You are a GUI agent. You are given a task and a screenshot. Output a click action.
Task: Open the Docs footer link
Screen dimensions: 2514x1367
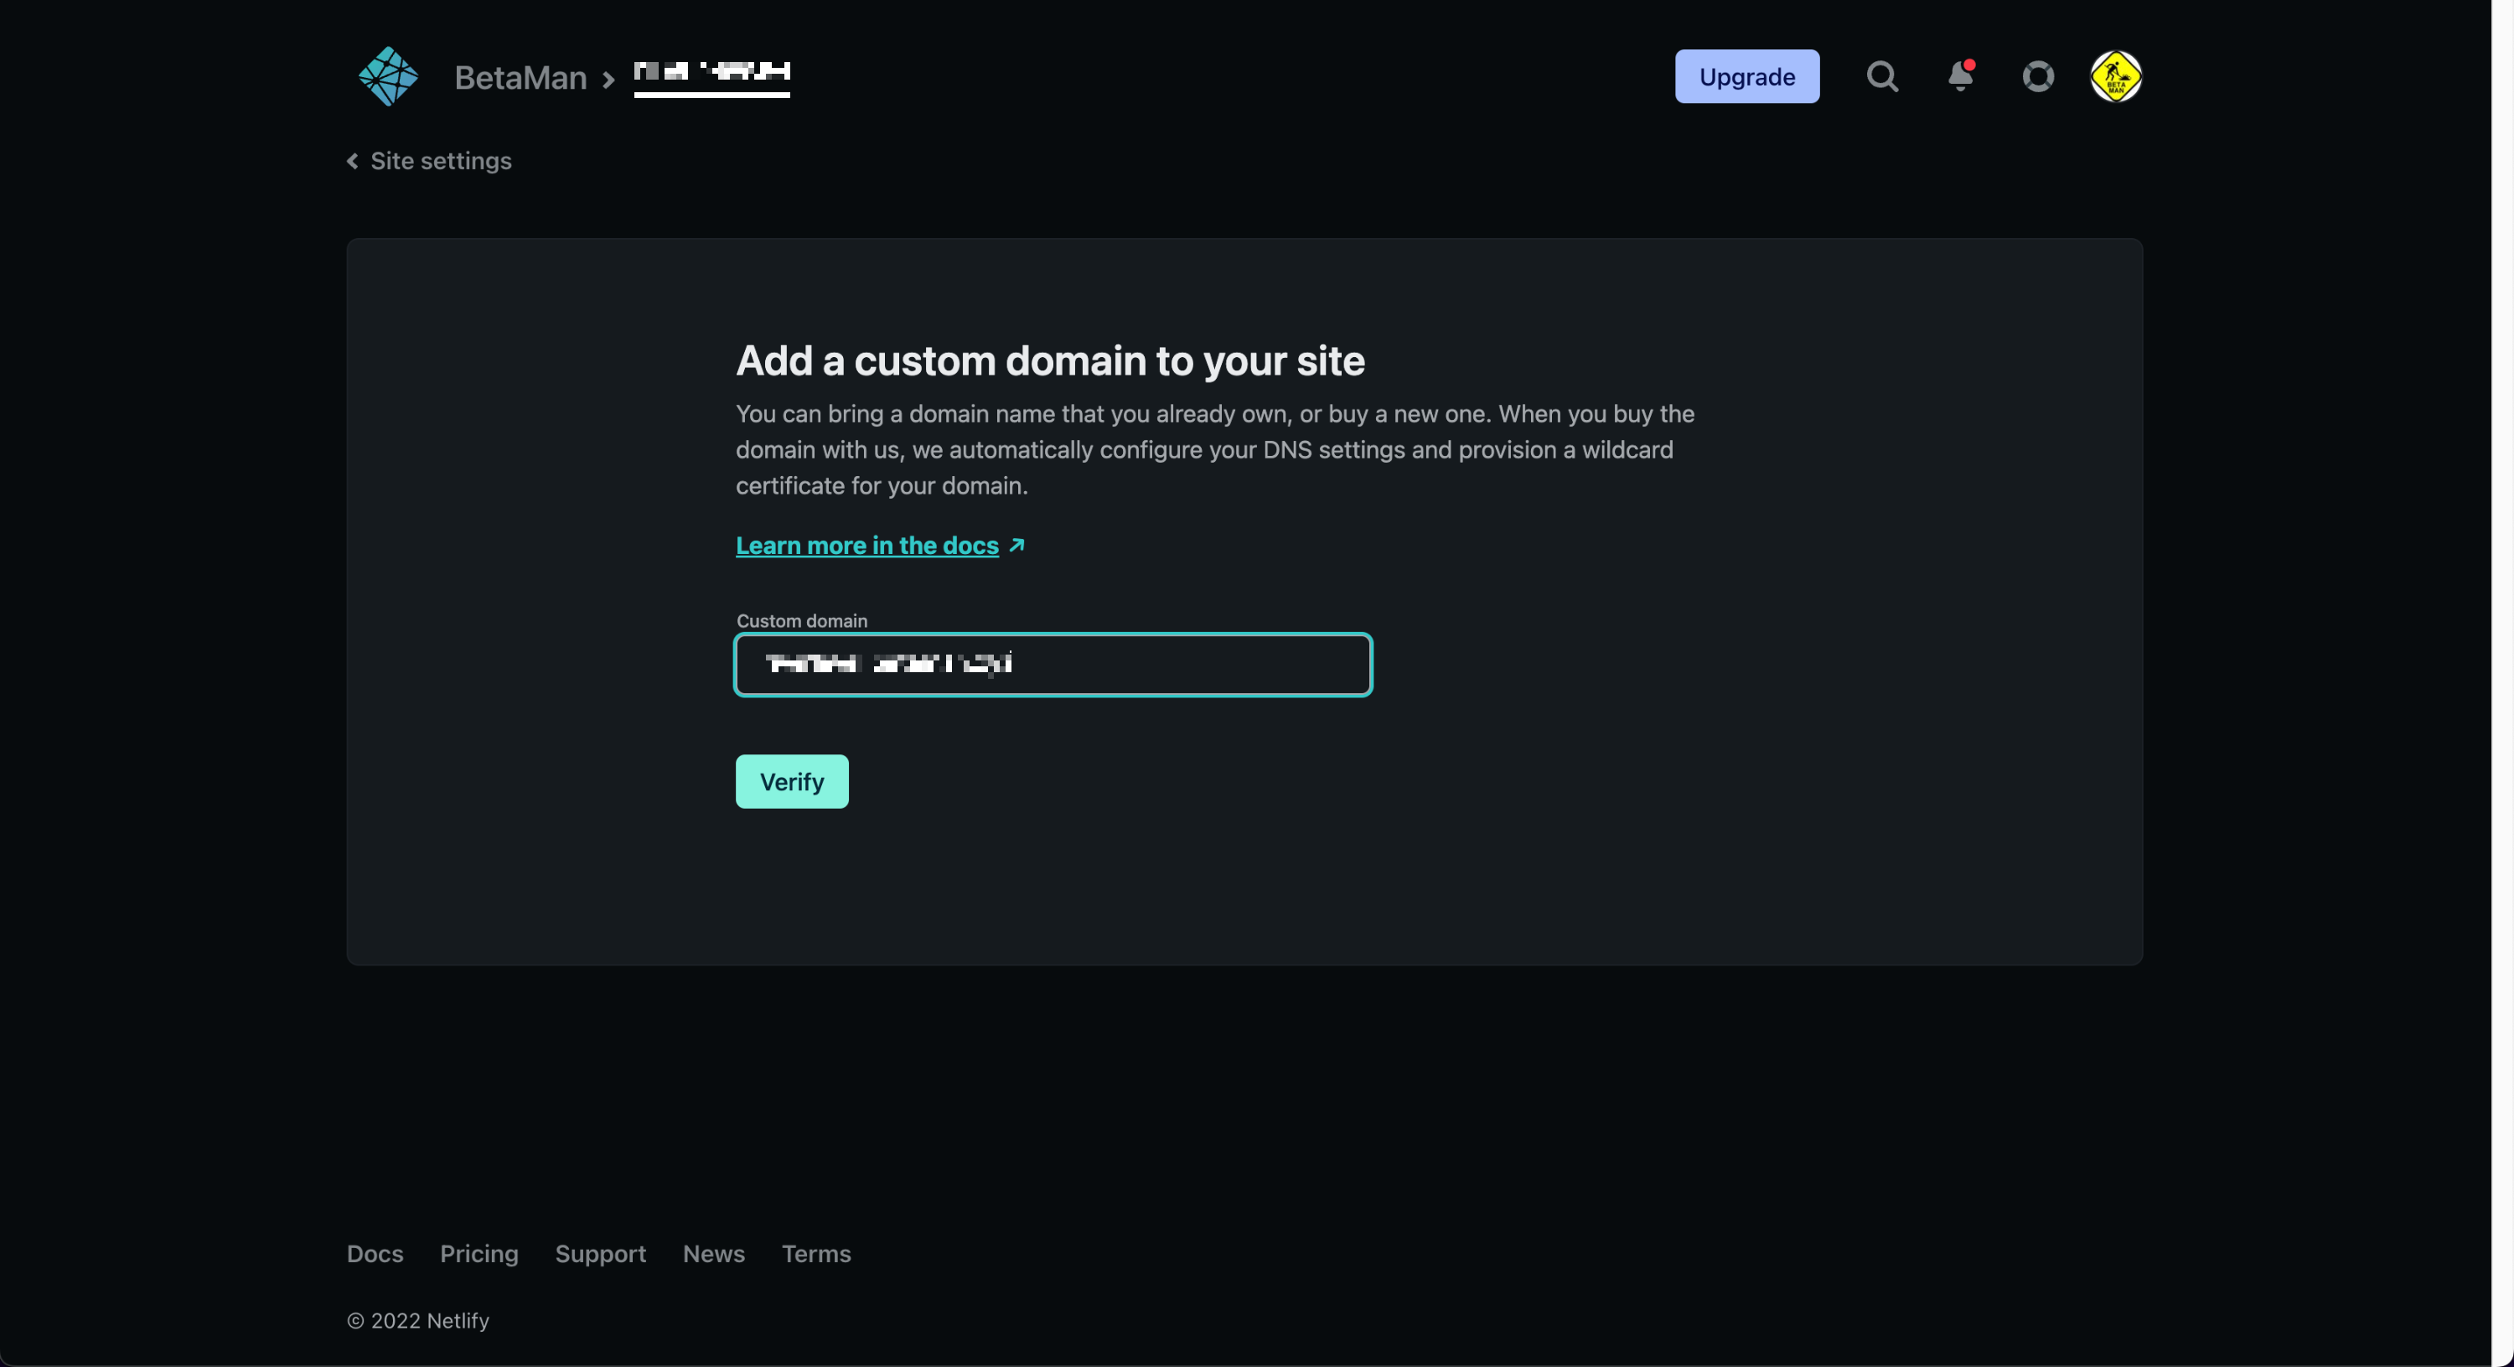tap(375, 1253)
